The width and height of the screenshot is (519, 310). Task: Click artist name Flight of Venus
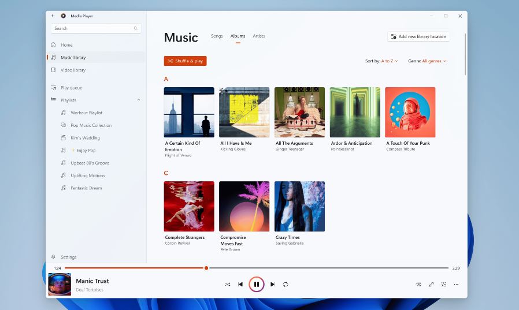[x=178, y=155]
